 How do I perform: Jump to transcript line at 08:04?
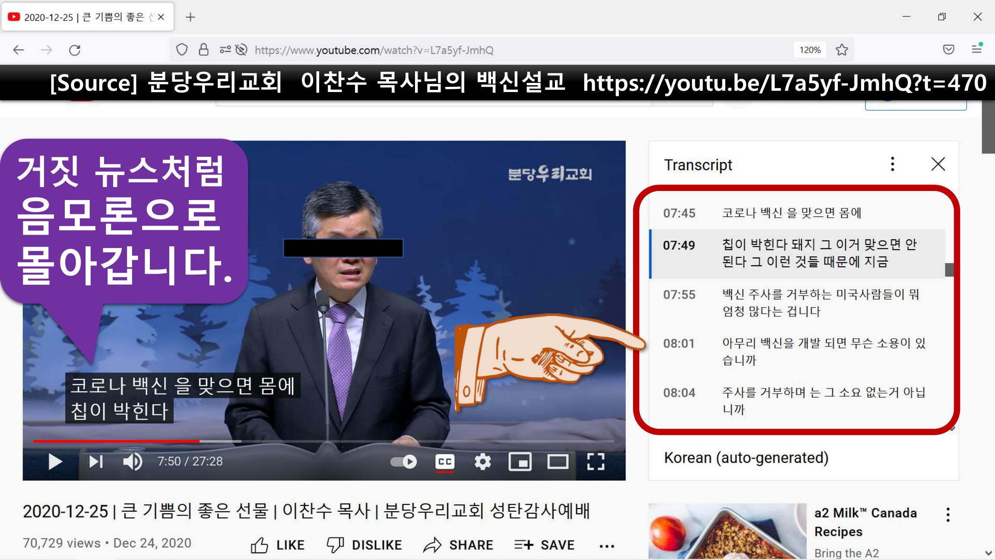797,401
